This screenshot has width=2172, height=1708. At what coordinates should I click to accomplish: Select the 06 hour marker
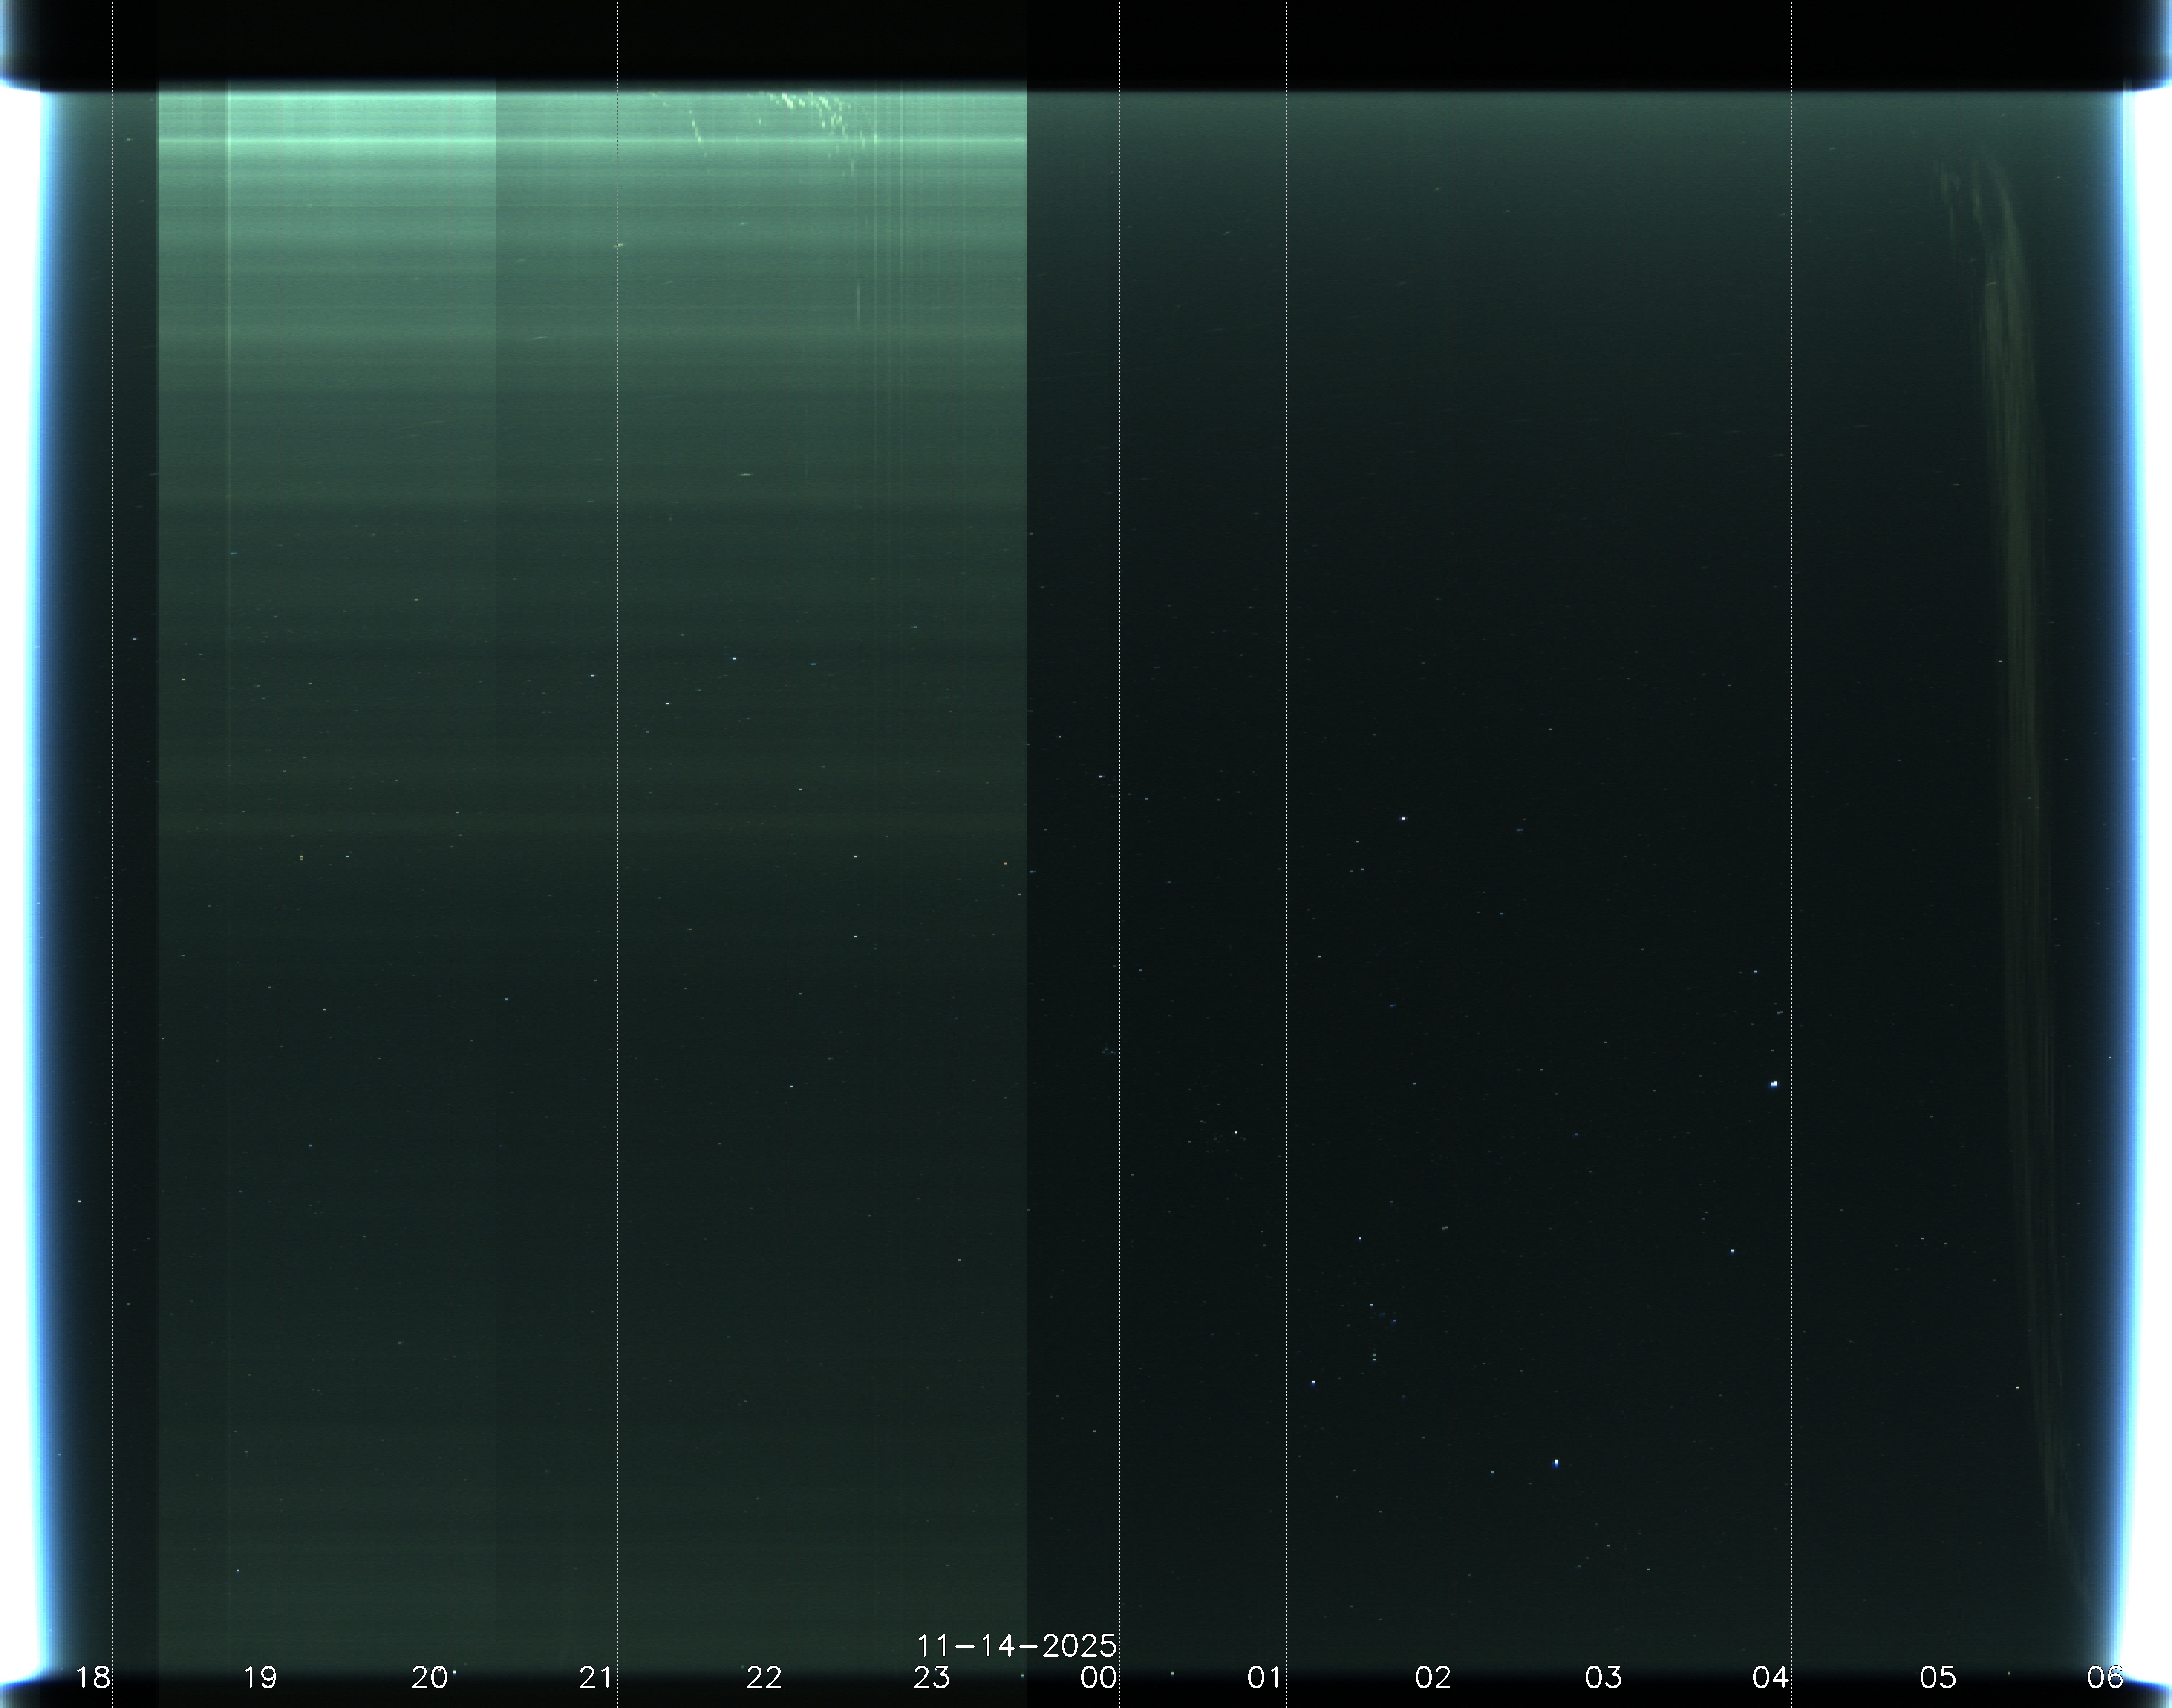pos(2104,1677)
